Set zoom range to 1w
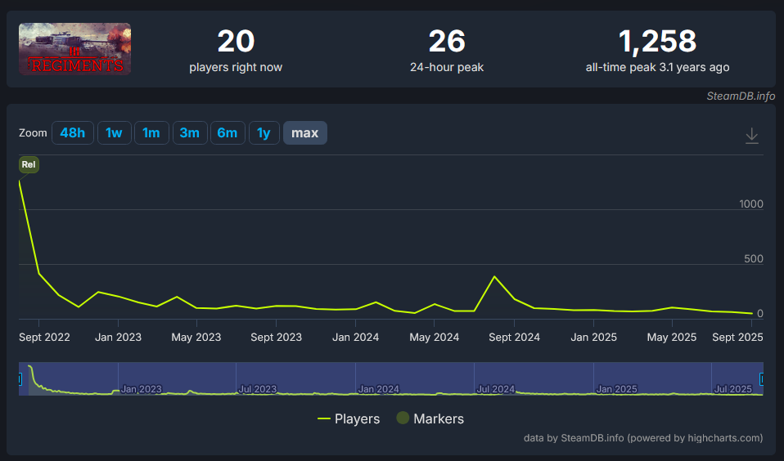784x461 pixels. (114, 133)
